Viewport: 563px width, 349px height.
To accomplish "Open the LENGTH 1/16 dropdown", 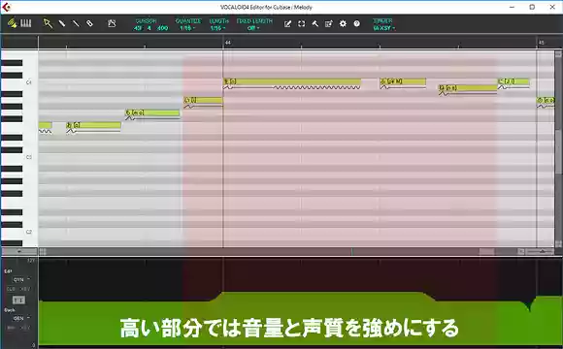I will tap(218, 28).
